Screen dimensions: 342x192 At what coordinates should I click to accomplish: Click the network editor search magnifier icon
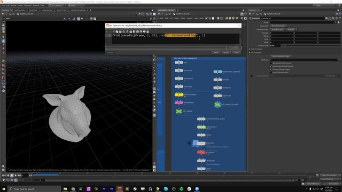pos(242,19)
